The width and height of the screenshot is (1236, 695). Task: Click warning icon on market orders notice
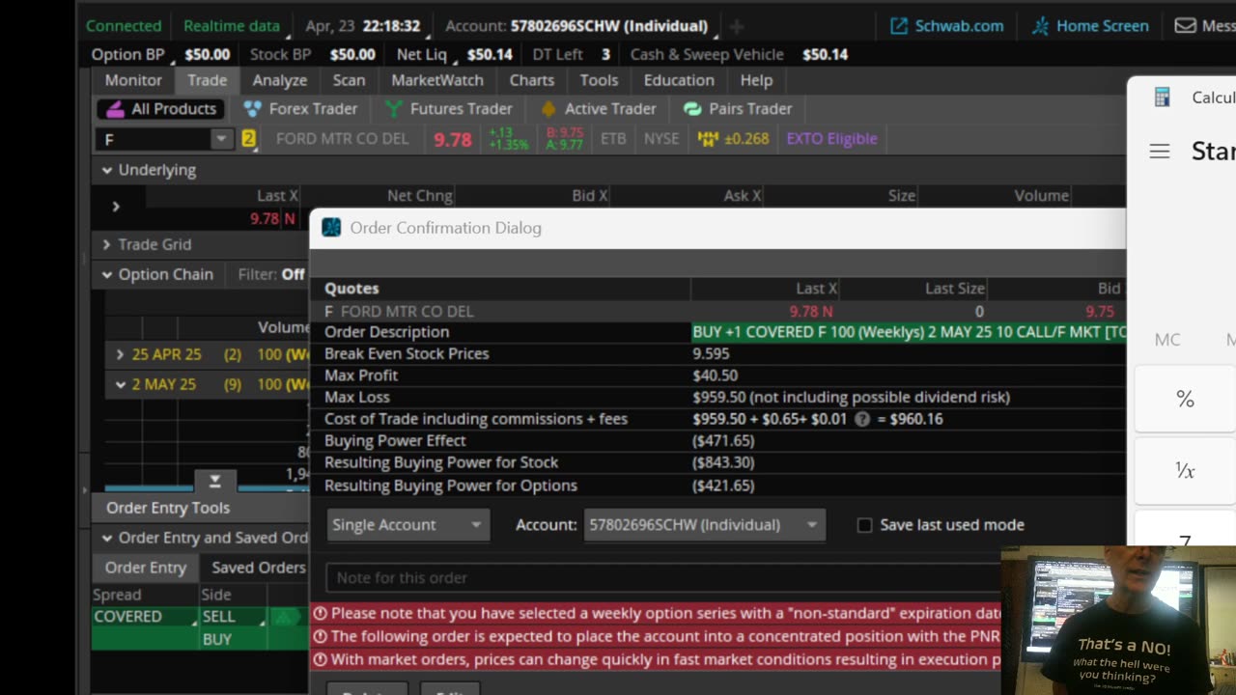pos(320,659)
